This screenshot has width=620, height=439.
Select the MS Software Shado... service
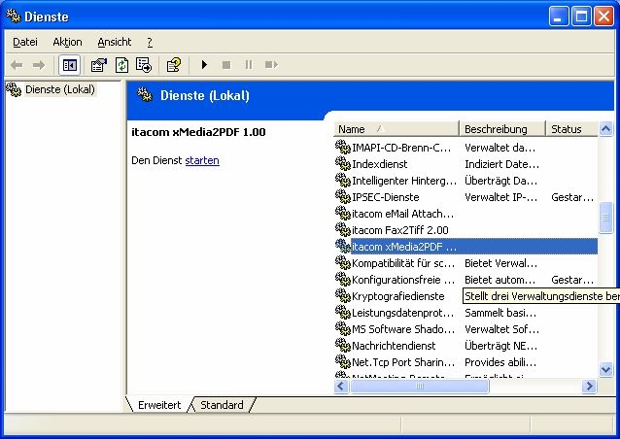point(465,329)
